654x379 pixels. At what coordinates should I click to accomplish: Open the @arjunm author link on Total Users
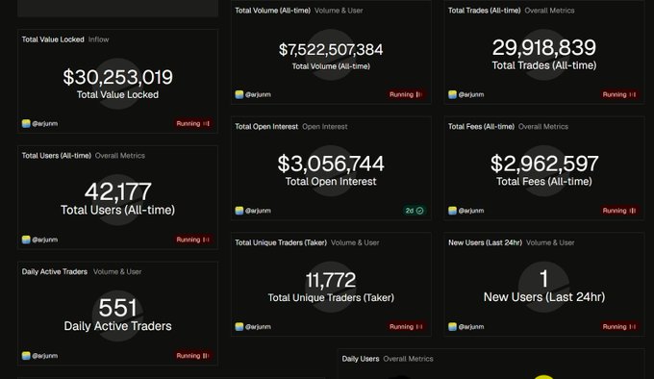(44, 240)
